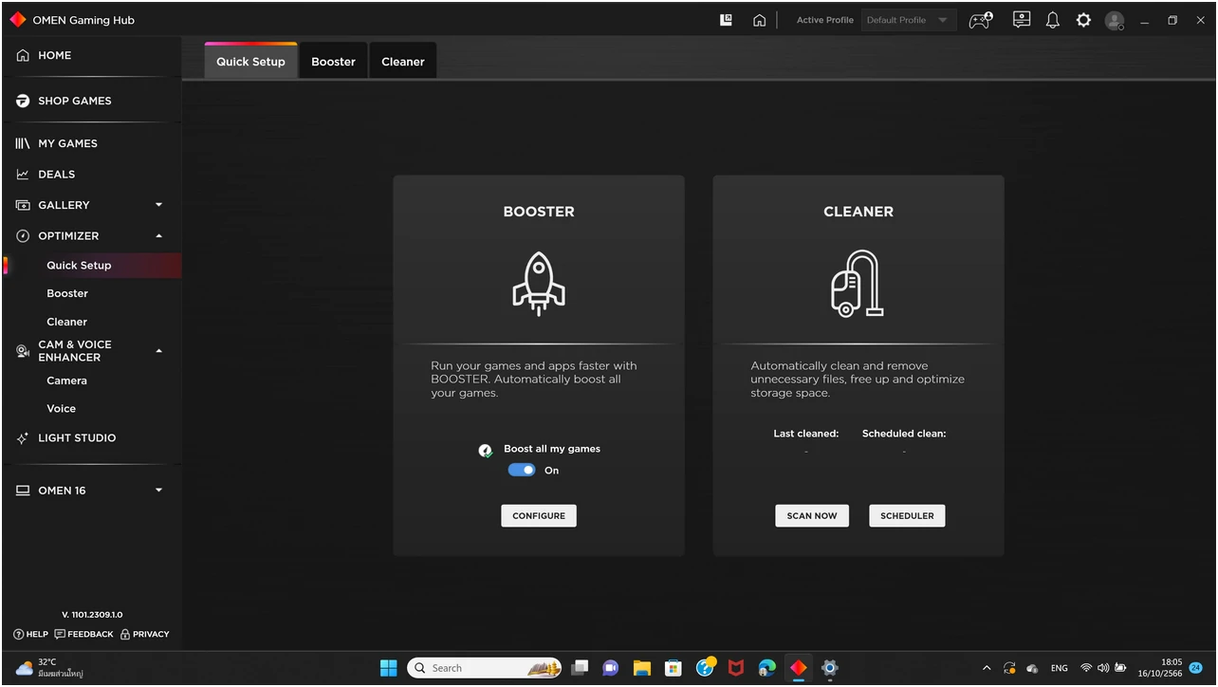The image size is (1218, 687).
Task: Open the taskbar volume speaker icon
Action: point(1103,668)
